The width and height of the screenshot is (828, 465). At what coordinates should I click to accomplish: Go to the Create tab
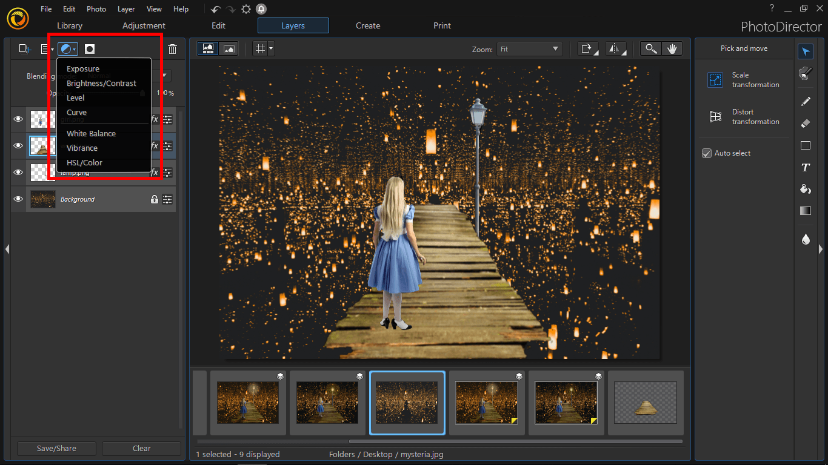(368, 25)
